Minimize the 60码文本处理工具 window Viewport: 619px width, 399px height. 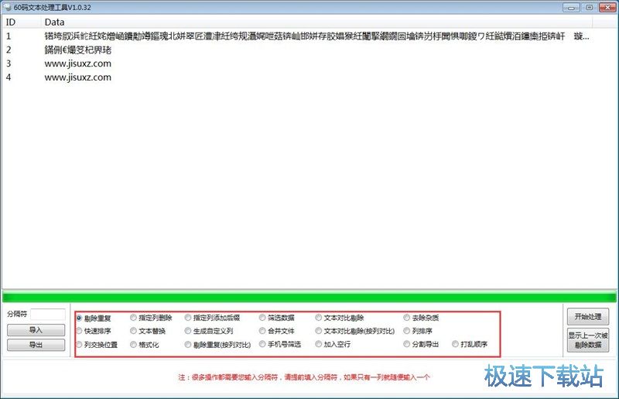tap(571, 8)
